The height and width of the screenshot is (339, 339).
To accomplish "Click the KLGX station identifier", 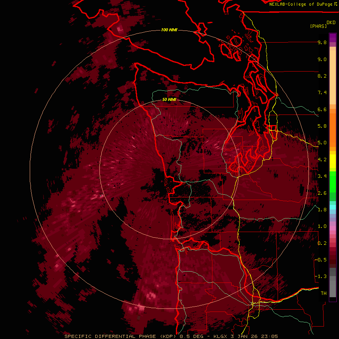I will click(220, 336).
